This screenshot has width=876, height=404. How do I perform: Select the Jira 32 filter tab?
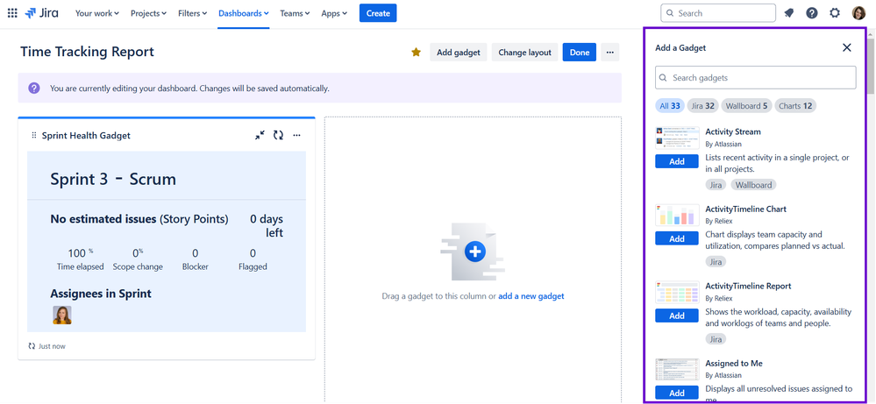click(702, 106)
